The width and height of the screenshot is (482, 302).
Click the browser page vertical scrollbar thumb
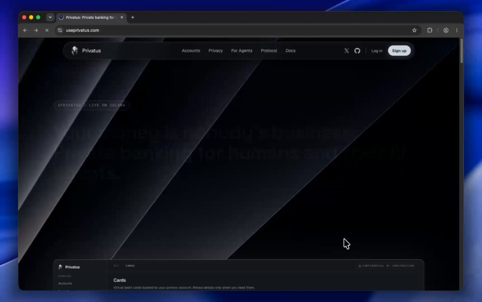(462, 50)
